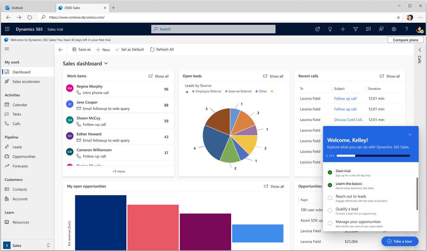Click the Take a tour button

pyautogui.click(x=400, y=241)
